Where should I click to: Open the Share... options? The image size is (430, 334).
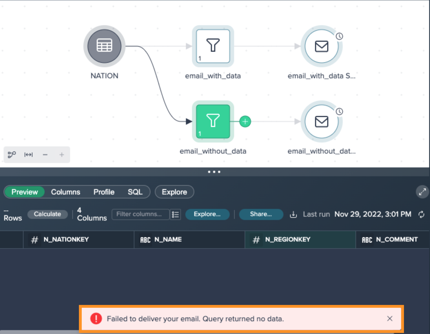(261, 214)
